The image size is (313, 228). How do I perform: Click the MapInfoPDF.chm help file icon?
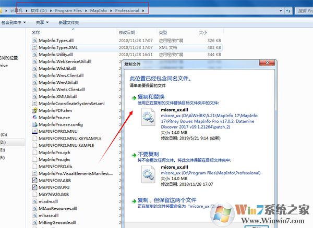coord(35,110)
